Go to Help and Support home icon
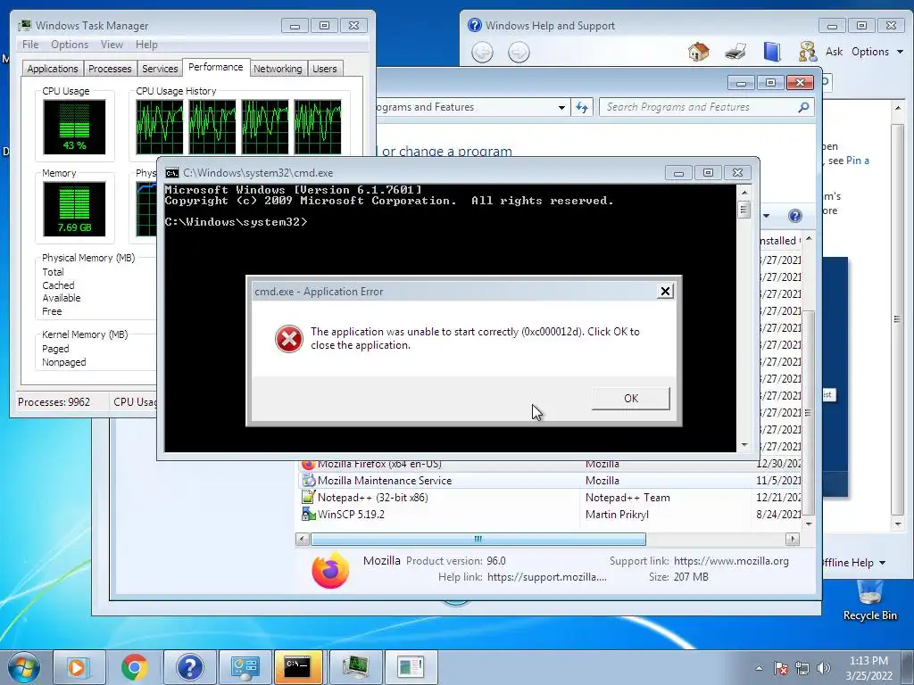The image size is (914, 685). pyautogui.click(x=698, y=52)
